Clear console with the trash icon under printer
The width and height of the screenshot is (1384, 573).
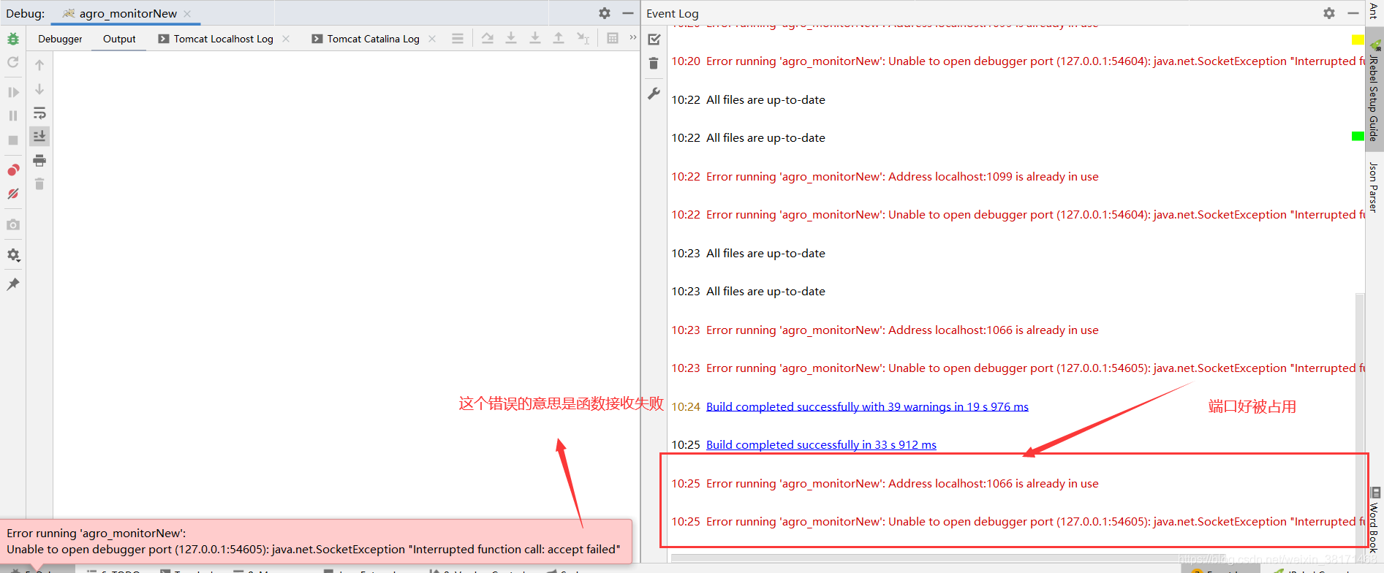point(39,184)
